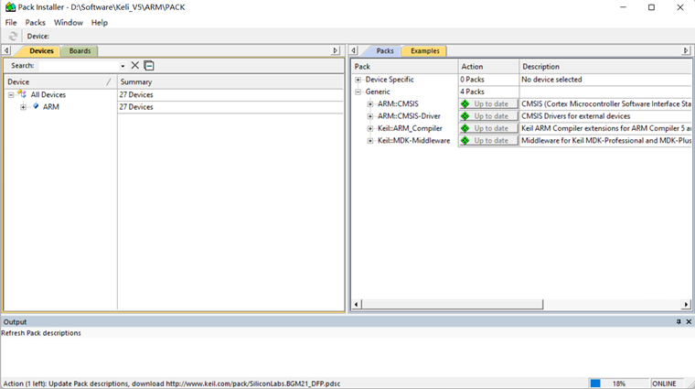The height and width of the screenshot is (389, 695).
Task: Click inside the Search input field
Action: tap(79, 66)
